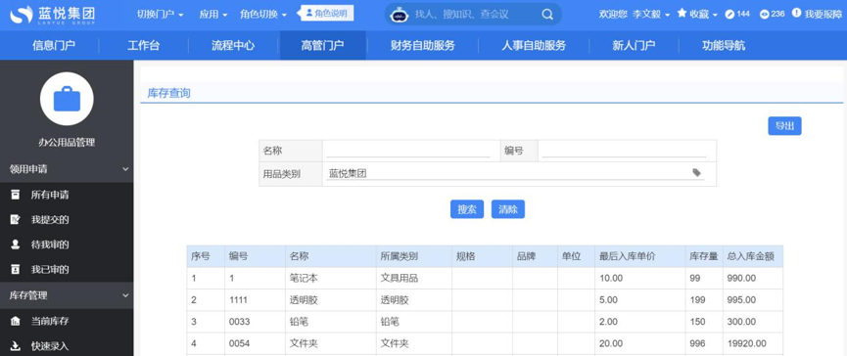Screen dimensions: 847x356
Task: Click the 当前库存 warehouse icon
Action: 16,321
